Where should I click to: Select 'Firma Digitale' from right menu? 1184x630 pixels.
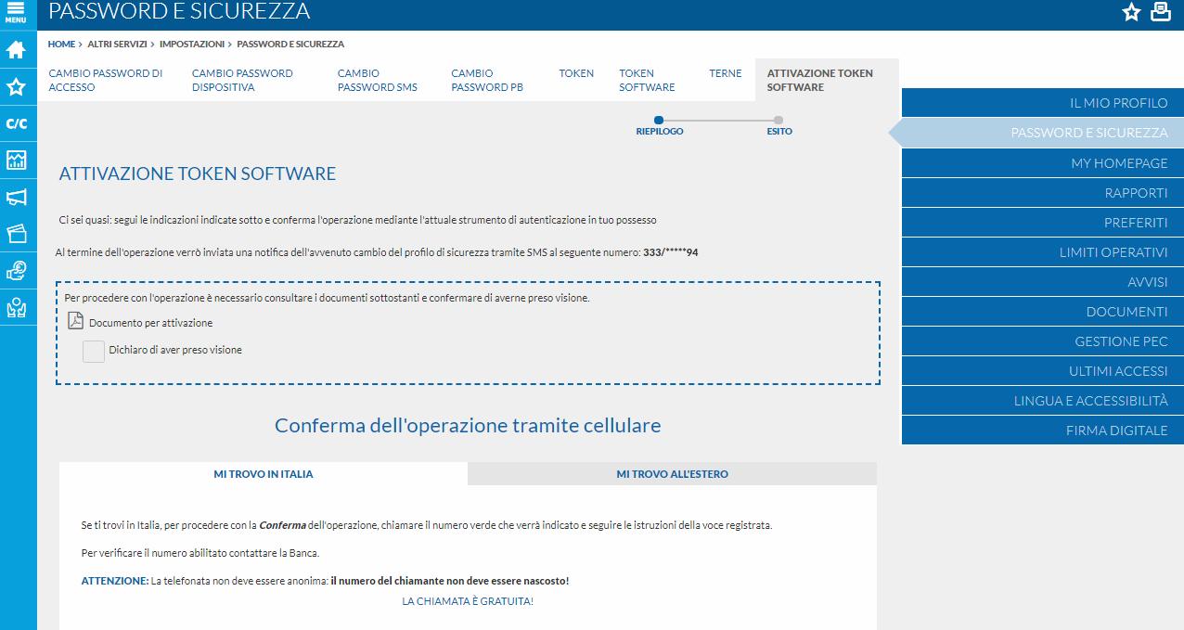tap(1116, 431)
